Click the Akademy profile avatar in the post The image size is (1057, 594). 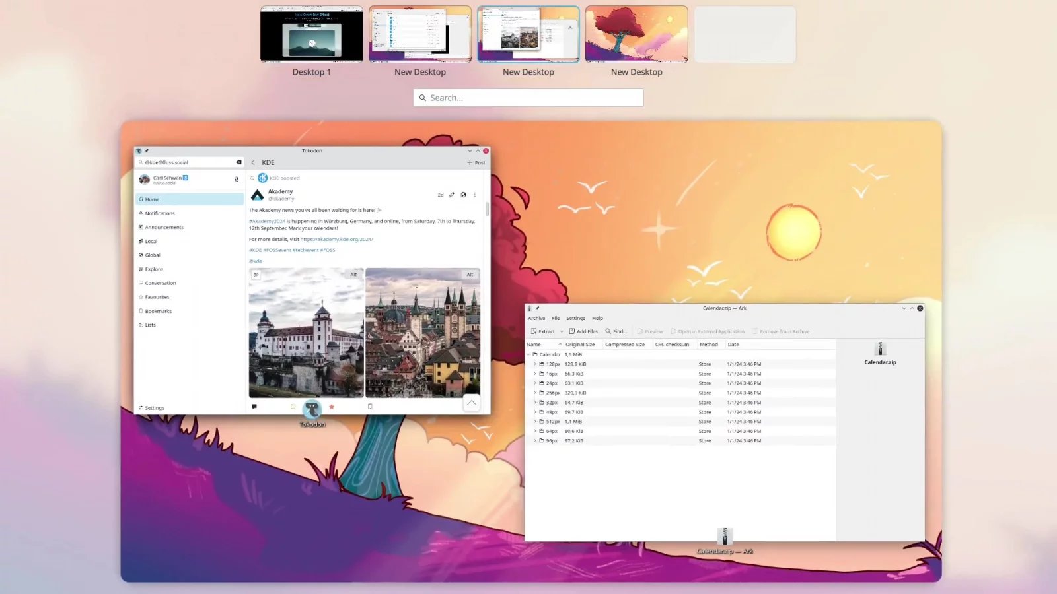click(258, 195)
